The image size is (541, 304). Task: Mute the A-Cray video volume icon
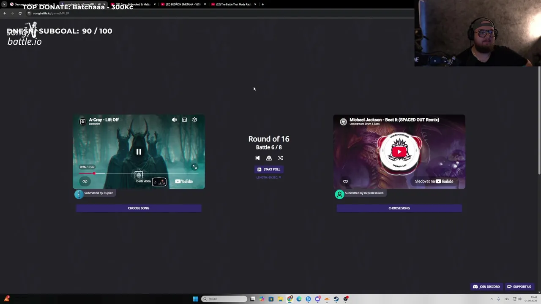[x=174, y=120]
